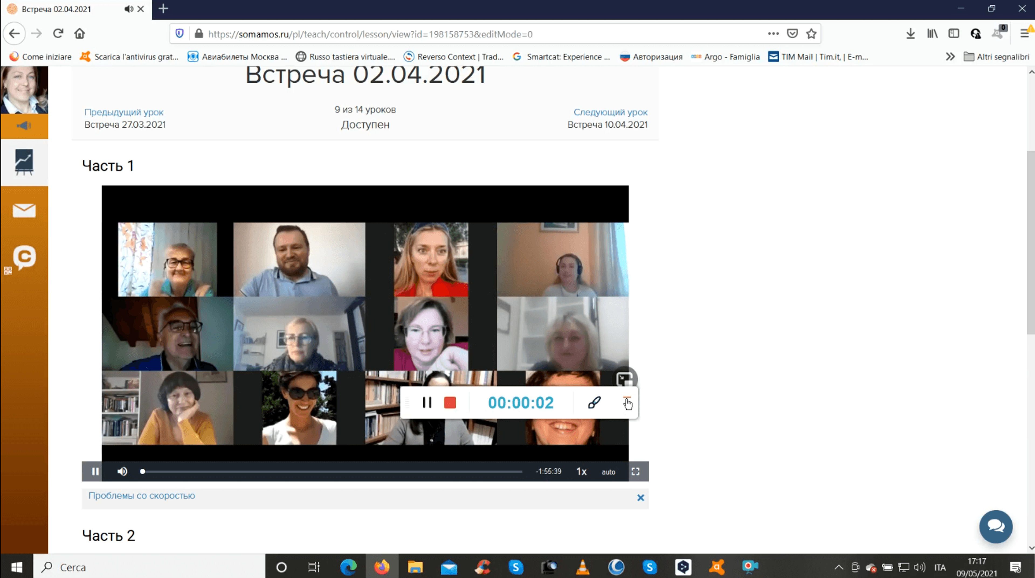This screenshot has height=578, width=1035.
Task: Mute the tab audio speaker icon
Action: (x=128, y=9)
